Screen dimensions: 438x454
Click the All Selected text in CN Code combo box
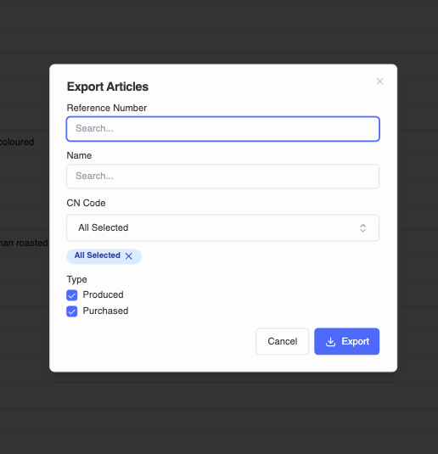[x=104, y=228]
